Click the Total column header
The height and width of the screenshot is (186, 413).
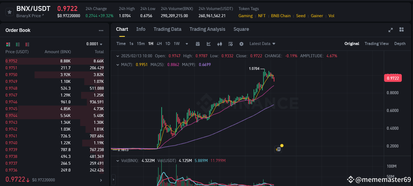[x=99, y=52]
